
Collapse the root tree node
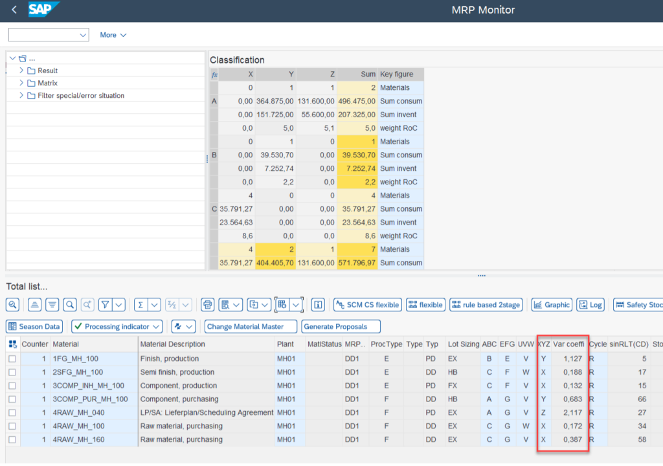13,58
